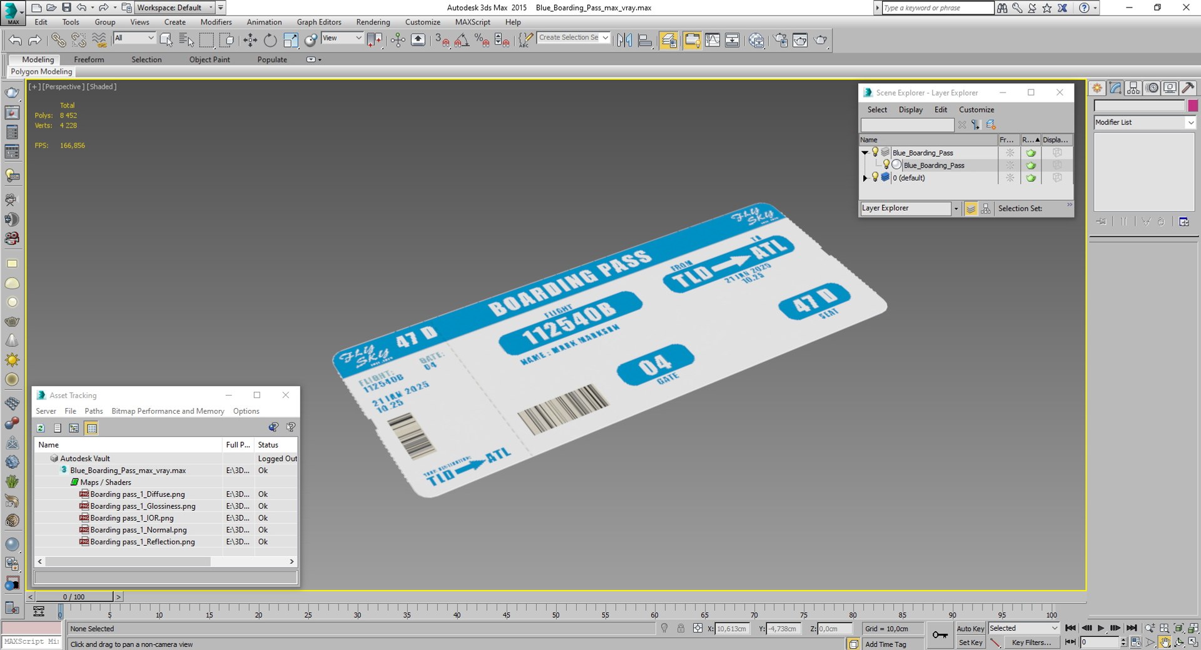Open Render Setup teapot icon
Screen dimensions: 1201x650
click(780, 41)
